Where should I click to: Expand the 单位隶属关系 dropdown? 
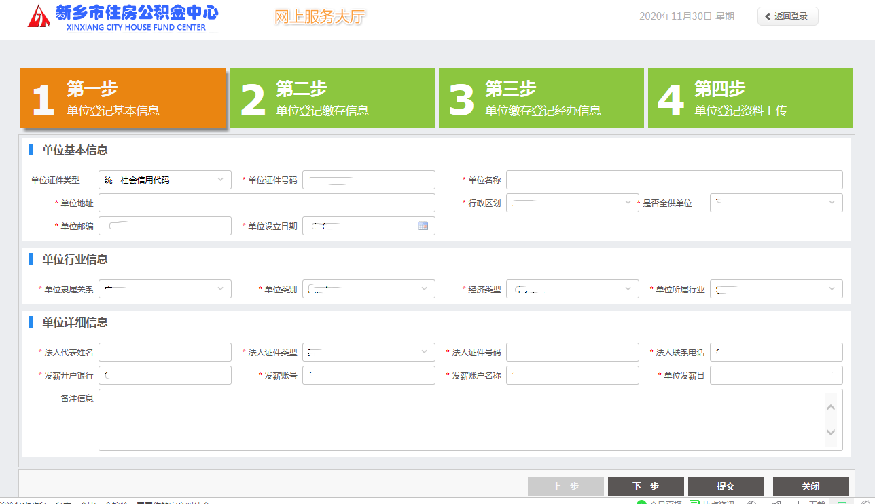click(165, 289)
